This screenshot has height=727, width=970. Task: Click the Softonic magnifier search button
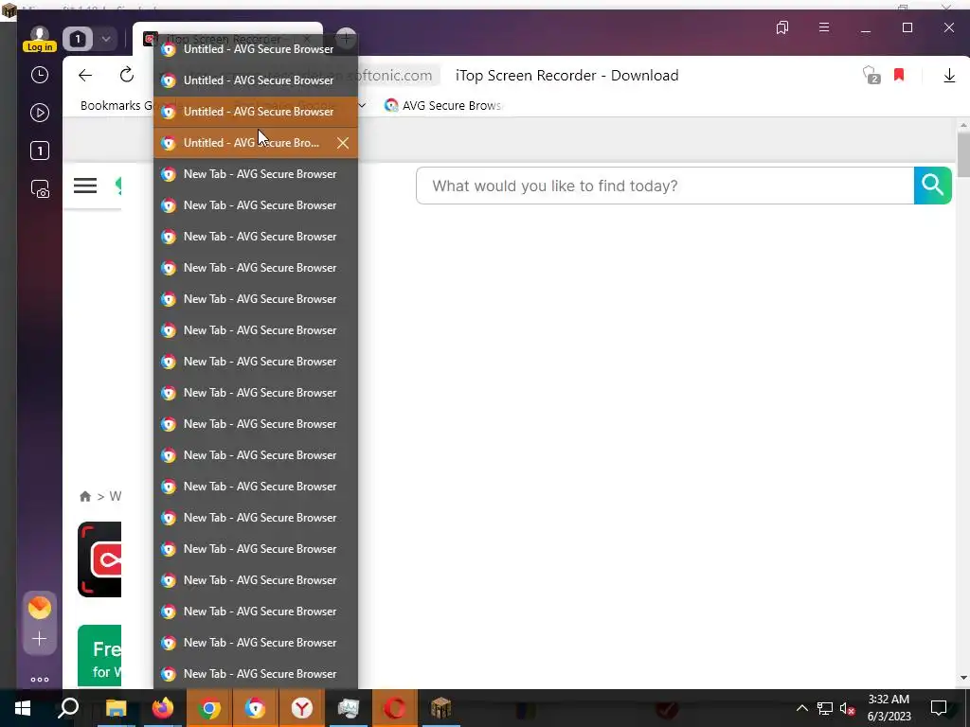[932, 185]
